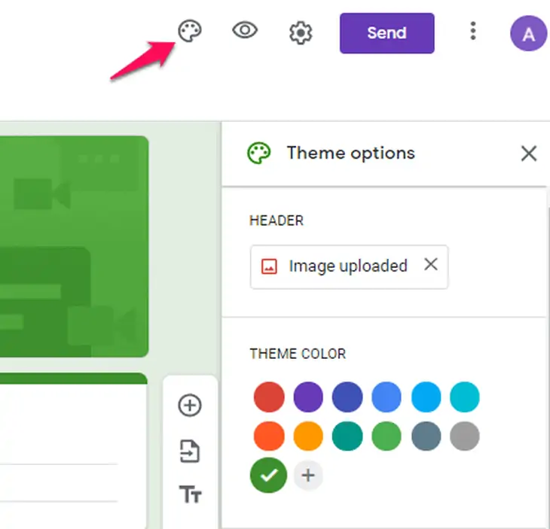Click the checked dark green custom color
This screenshot has height=529, width=550.
269,475
